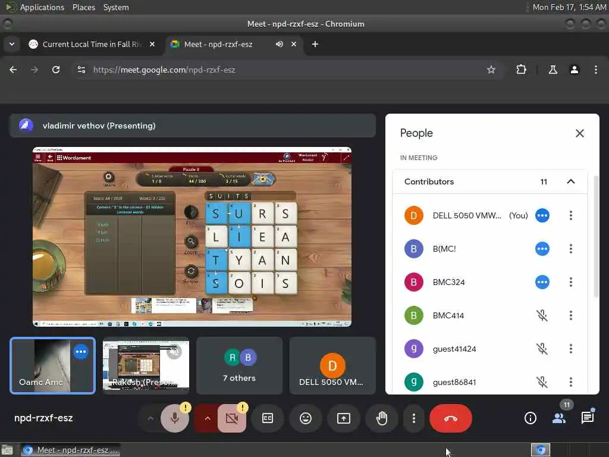Open the tab search dropdown

coord(12,44)
